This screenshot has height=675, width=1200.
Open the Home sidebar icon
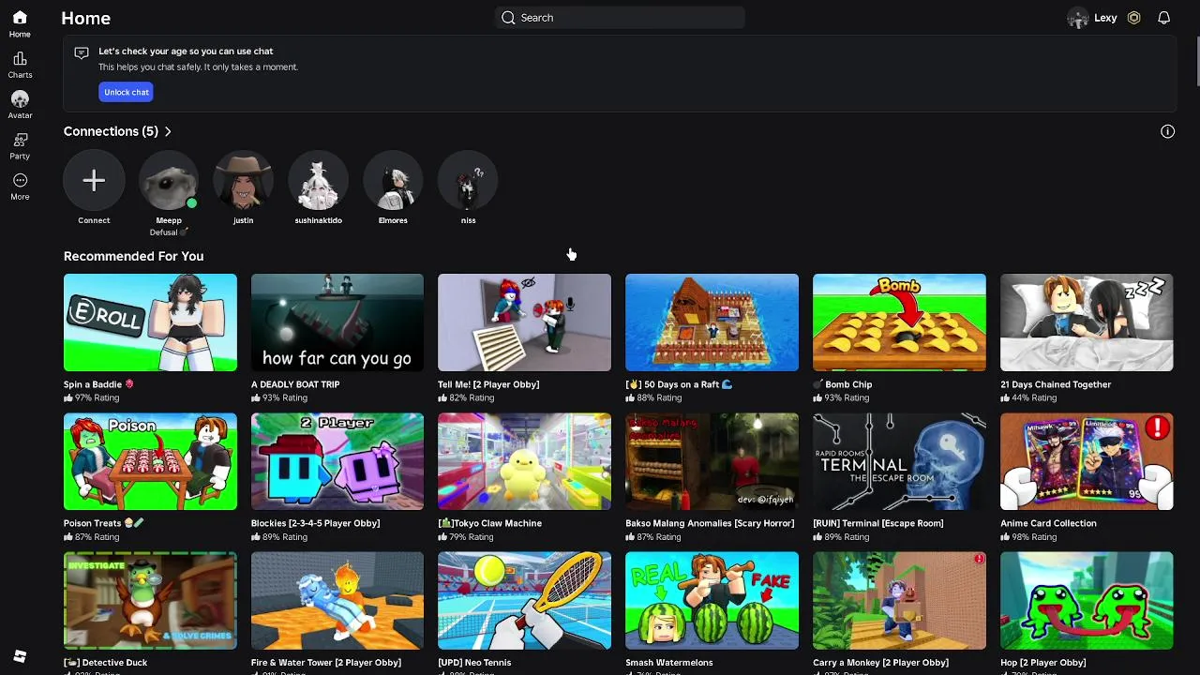pyautogui.click(x=20, y=18)
